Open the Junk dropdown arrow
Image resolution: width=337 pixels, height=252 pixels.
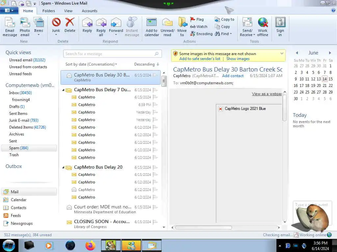(56, 35)
